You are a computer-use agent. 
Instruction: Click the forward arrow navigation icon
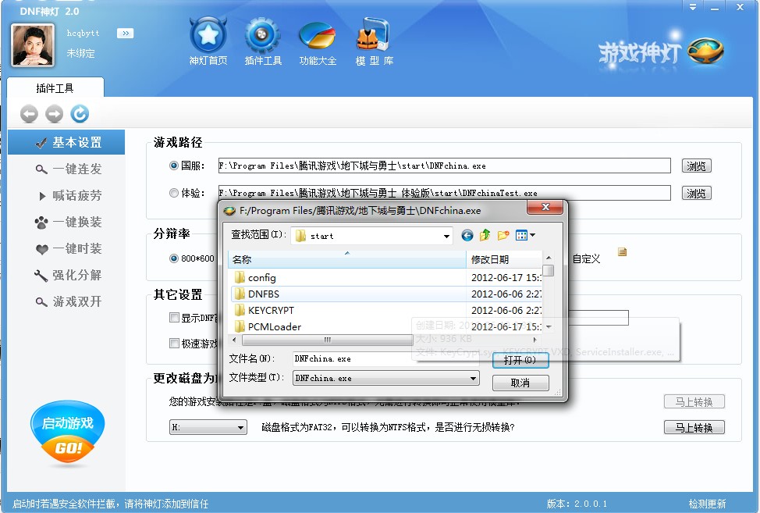(x=55, y=114)
